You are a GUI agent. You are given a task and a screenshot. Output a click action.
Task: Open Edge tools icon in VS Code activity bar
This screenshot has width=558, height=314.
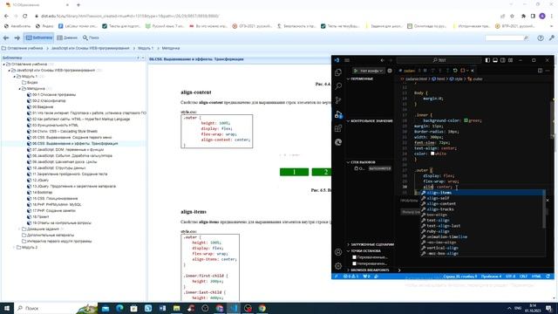pos(338,142)
